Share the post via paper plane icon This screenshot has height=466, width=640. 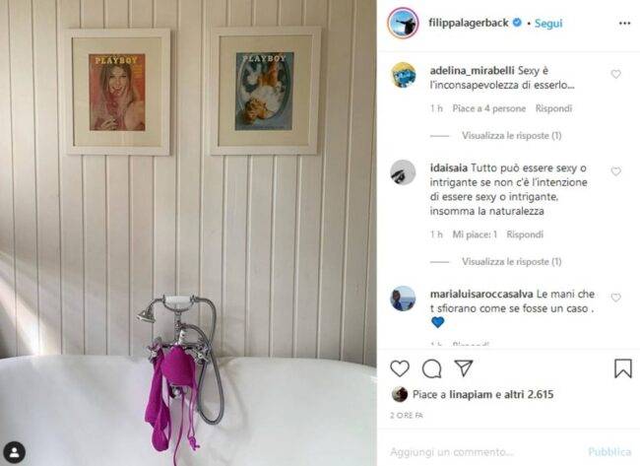click(464, 368)
